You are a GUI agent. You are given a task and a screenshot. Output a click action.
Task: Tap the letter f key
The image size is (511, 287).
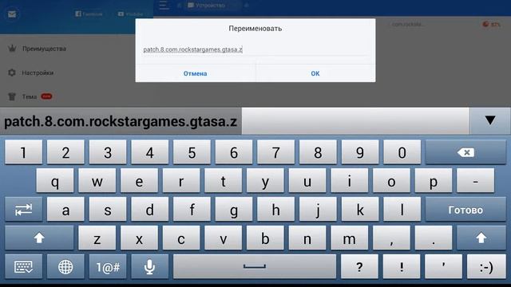click(192, 210)
